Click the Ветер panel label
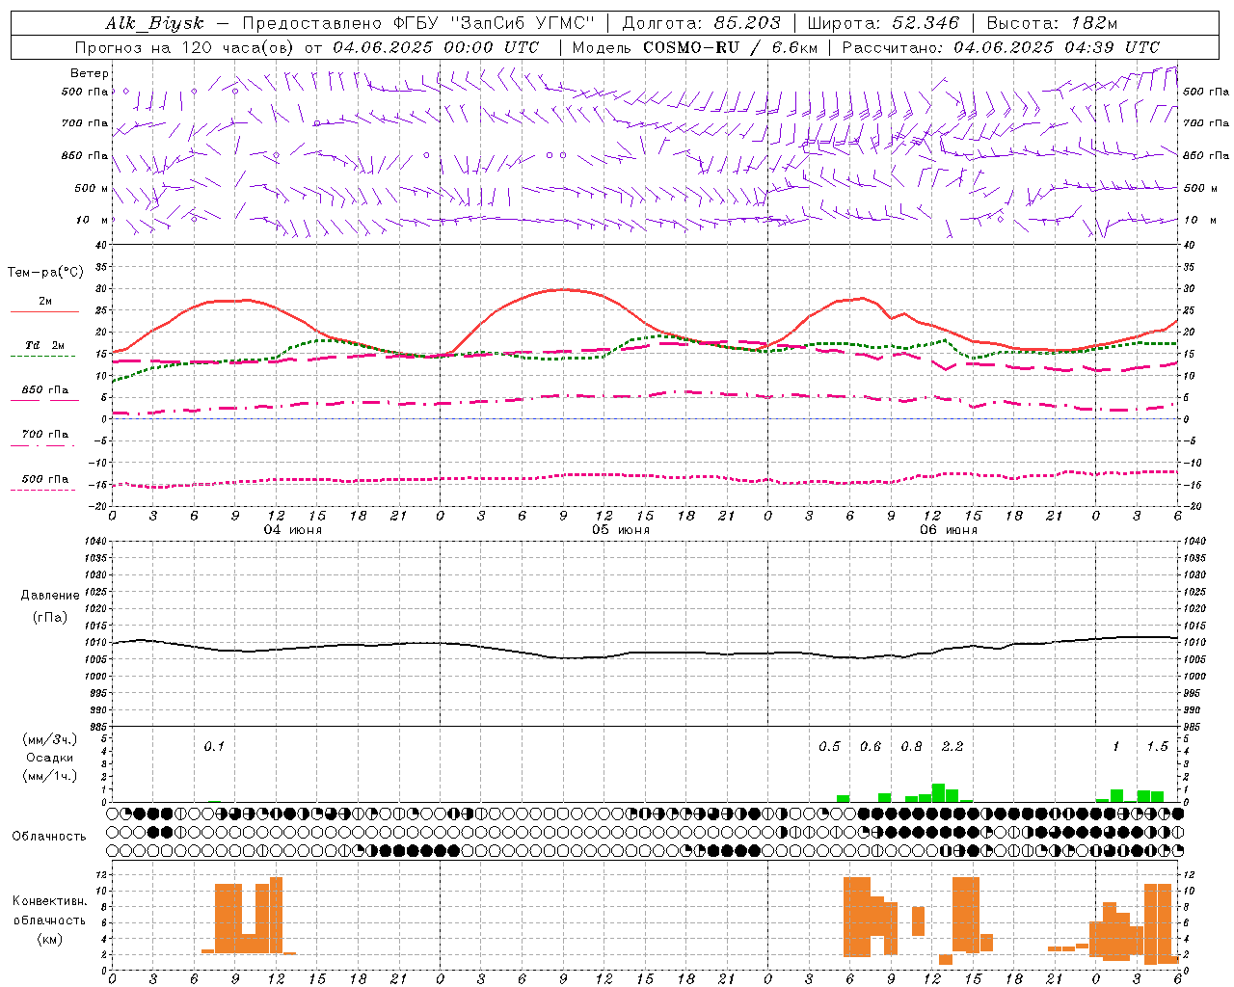1234x987 pixels. click(90, 73)
